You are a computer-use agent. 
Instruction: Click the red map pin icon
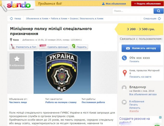(x=125, y=73)
